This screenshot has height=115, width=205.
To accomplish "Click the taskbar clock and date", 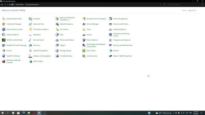I will tap(196, 113).
